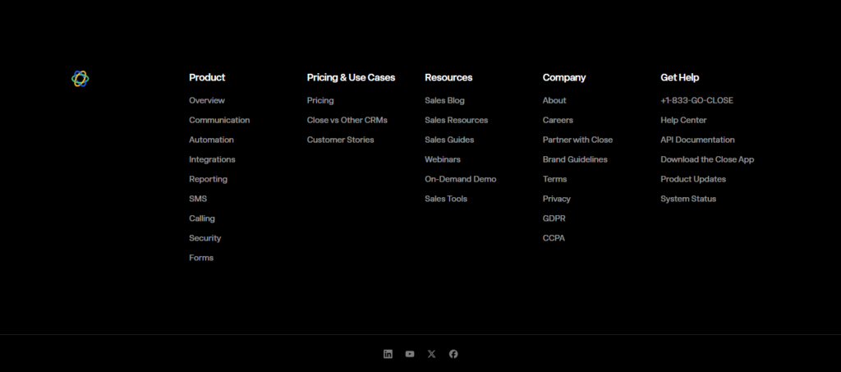Viewport: 841px width, 372px height.
Task: Go to the product Overview link
Action: coord(207,100)
